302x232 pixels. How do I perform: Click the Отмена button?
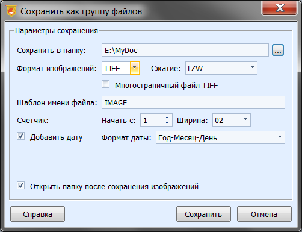click(x=264, y=214)
